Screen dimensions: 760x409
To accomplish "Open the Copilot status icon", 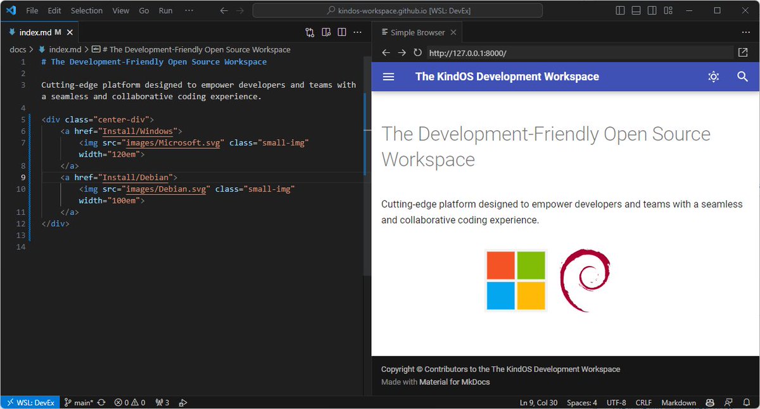I will pyautogui.click(x=711, y=403).
